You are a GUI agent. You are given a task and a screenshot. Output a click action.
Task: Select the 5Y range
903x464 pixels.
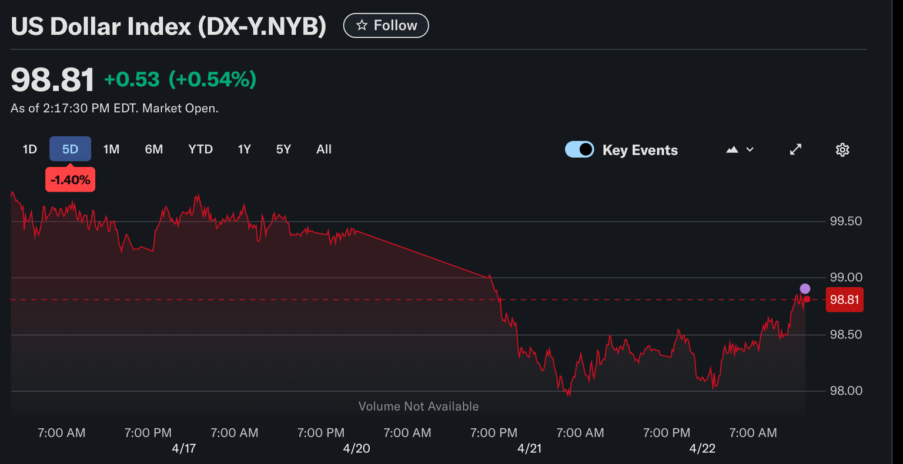click(283, 149)
